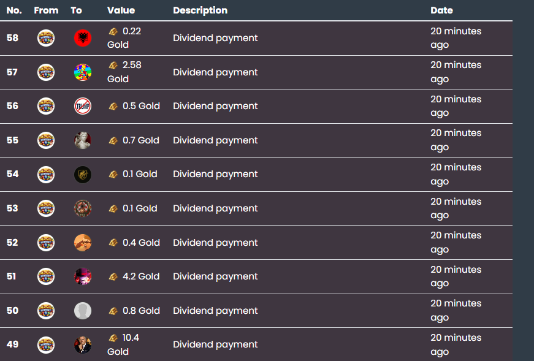Open the default gray silhouette avatar in row 50
534x361 pixels.
click(x=83, y=311)
